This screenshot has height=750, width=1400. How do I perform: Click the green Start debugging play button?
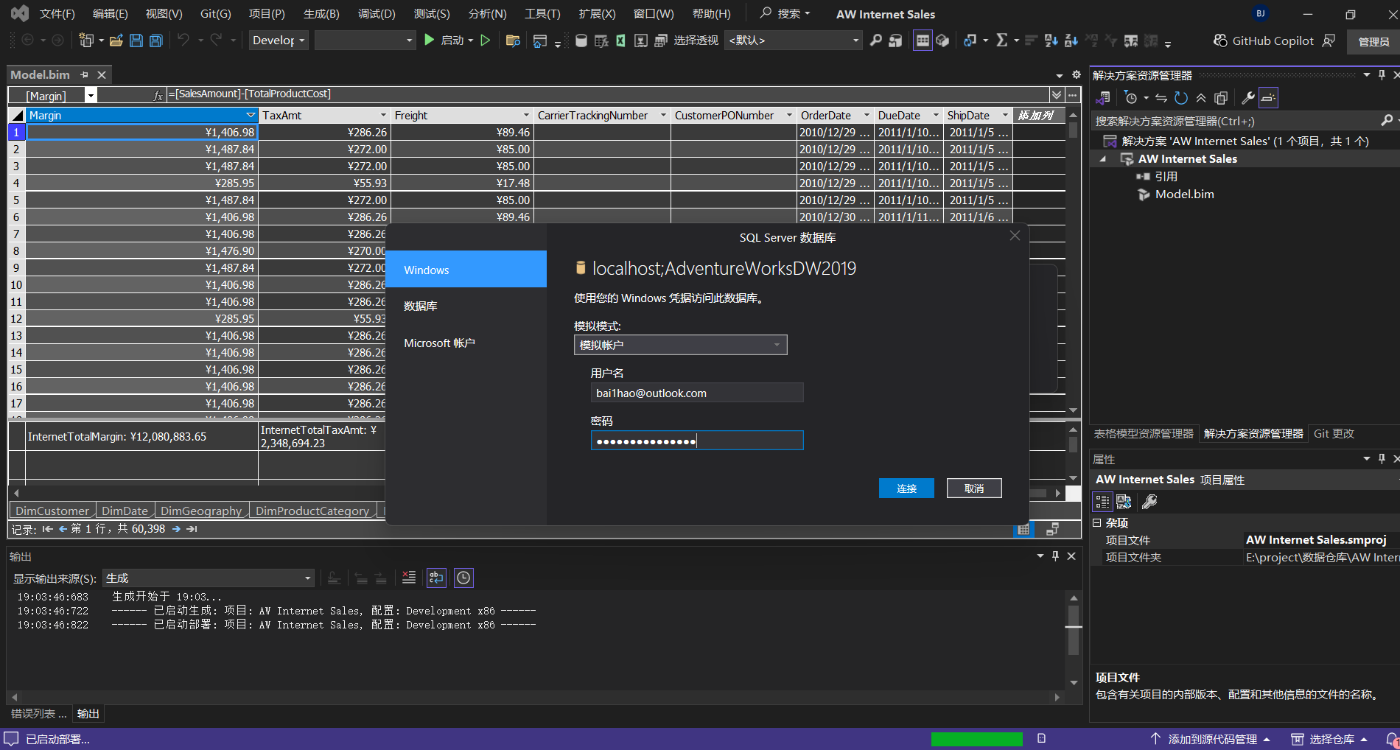pos(429,40)
